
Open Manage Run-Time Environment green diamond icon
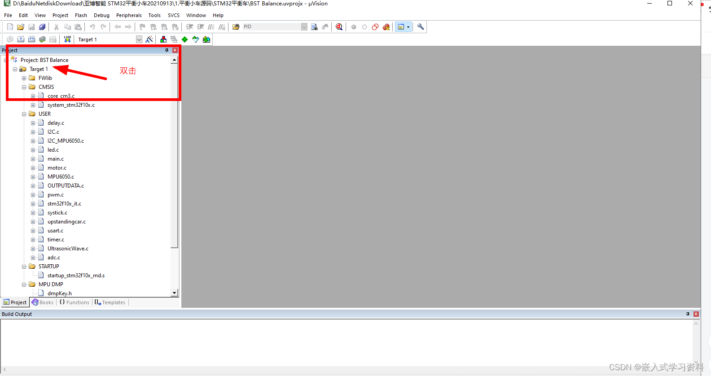(x=185, y=39)
